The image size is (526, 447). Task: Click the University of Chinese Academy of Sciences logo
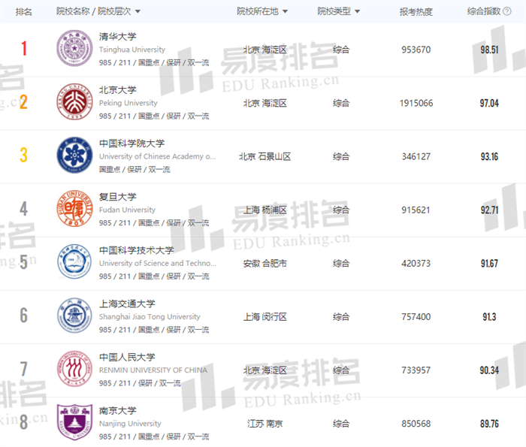coord(74,155)
